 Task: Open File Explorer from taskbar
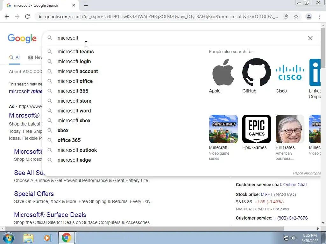pyautogui.click(x=28, y=238)
